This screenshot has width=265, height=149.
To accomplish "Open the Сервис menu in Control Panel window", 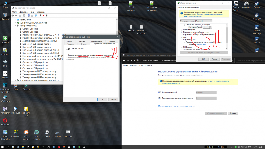I will tap(149, 66).
